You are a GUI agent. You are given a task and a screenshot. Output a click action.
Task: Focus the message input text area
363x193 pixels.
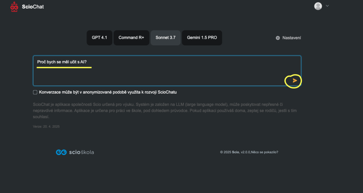coord(167,71)
